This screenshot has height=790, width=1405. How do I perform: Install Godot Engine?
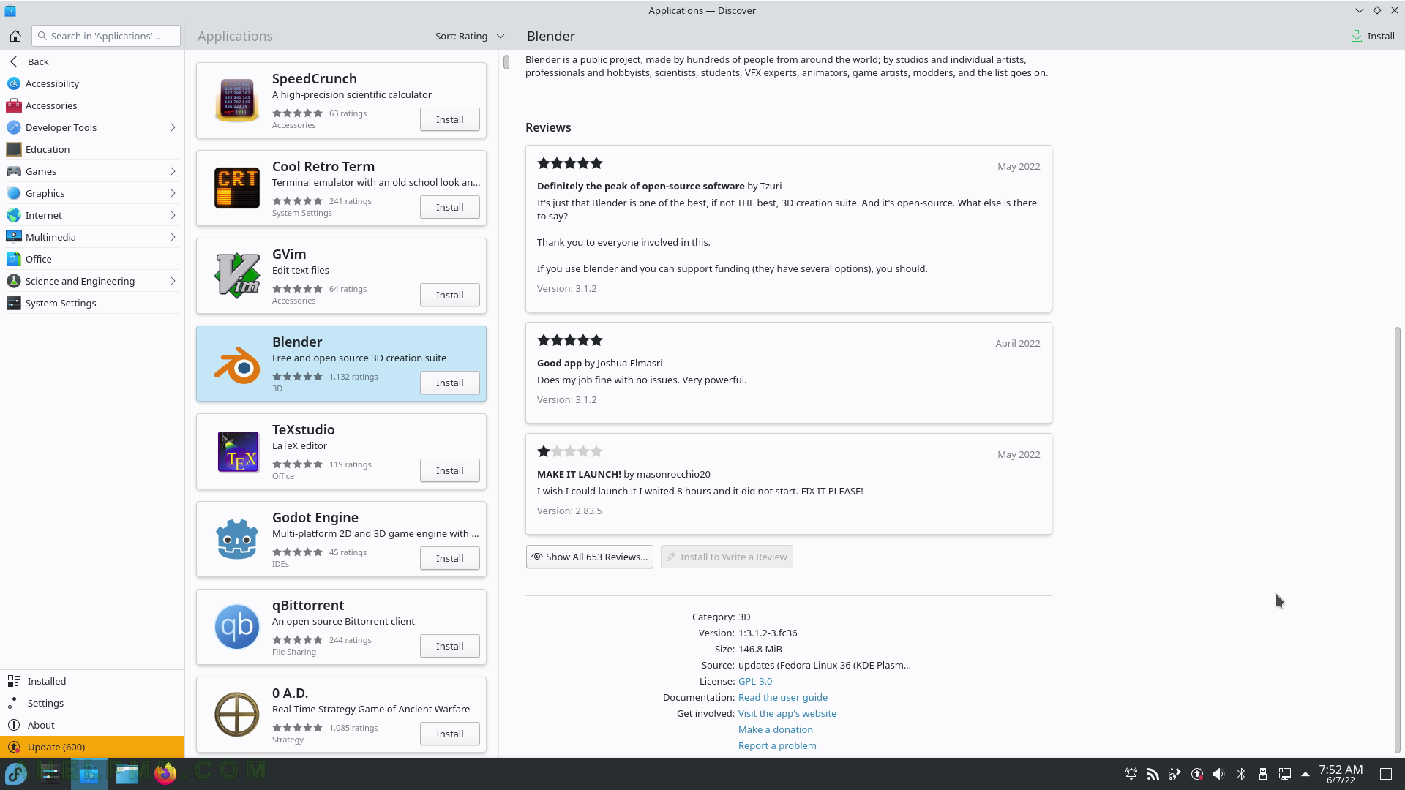450,558
